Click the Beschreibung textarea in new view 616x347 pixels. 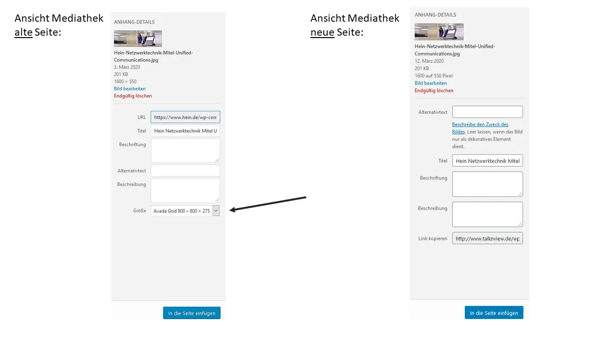488,214
